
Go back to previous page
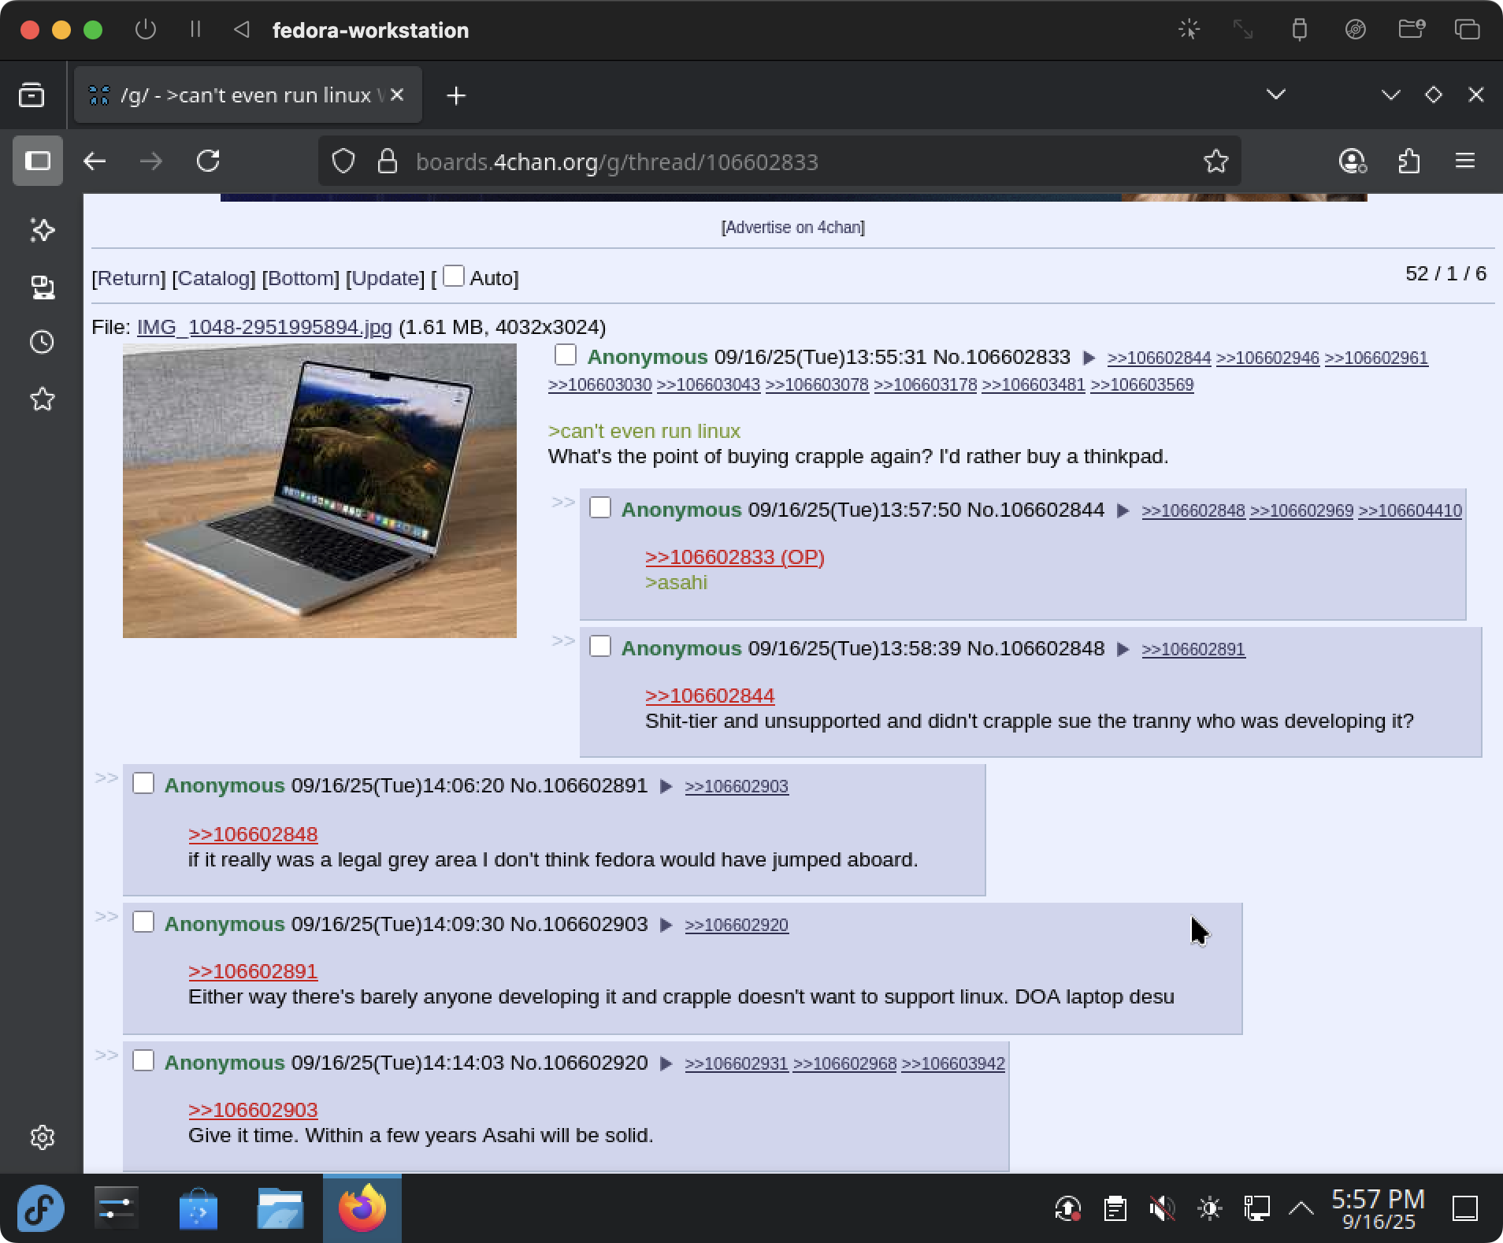tap(95, 161)
